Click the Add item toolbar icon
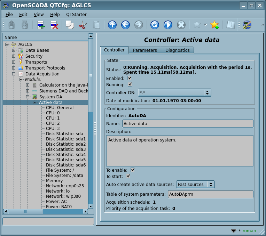The width and height of the screenshot is (266, 236). click(x=41, y=25)
